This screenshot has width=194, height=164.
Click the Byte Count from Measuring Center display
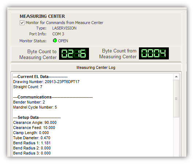pyautogui.click(x=154, y=53)
